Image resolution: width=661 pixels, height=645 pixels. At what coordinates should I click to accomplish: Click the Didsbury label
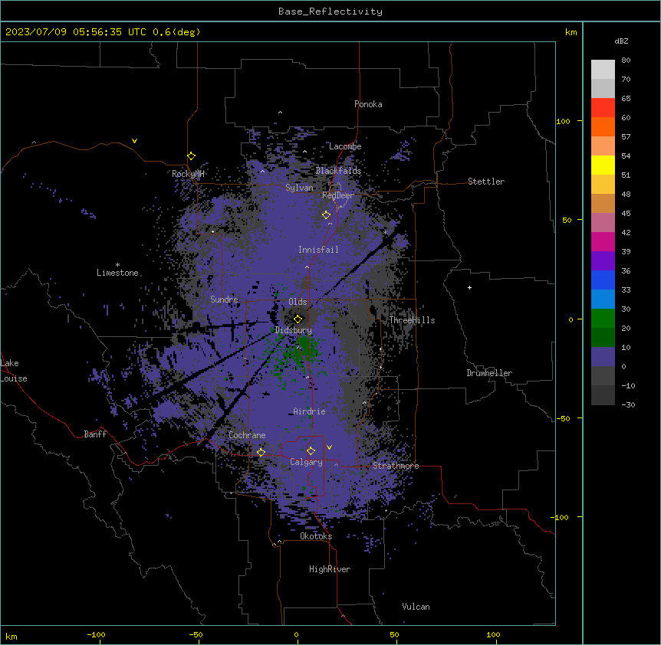(x=294, y=330)
